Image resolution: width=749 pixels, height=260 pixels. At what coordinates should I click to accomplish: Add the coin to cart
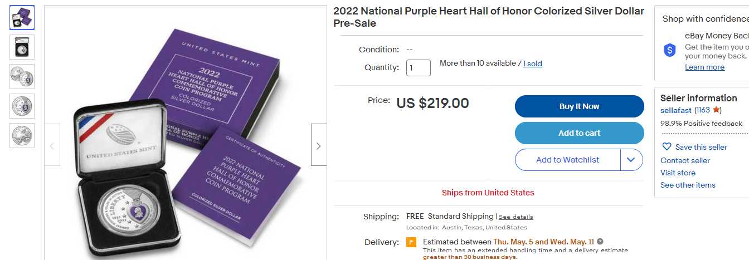pyautogui.click(x=579, y=133)
